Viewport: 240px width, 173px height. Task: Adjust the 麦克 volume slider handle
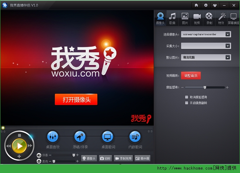(x=54, y=161)
